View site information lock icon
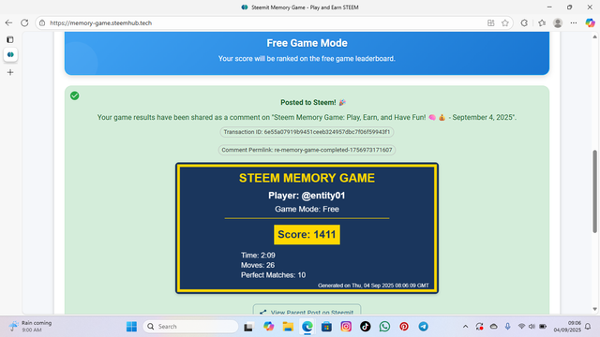Screen dimensions: 600x337 [42, 22]
